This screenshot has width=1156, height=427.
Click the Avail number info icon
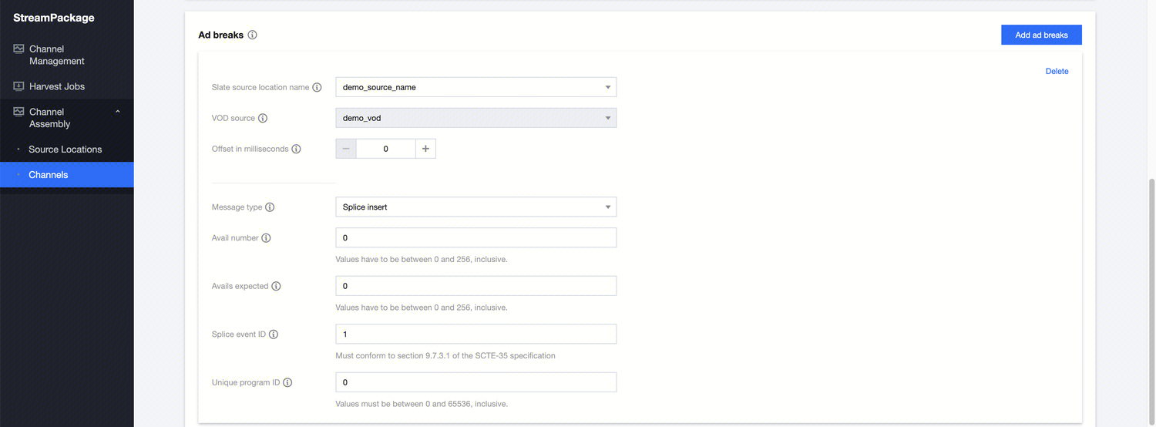pos(266,238)
